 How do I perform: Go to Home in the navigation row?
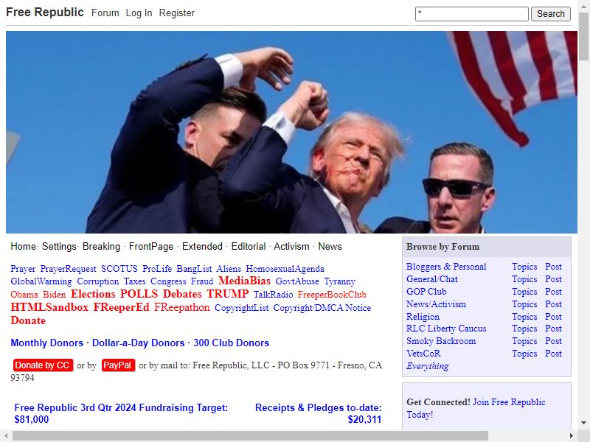click(23, 247)
